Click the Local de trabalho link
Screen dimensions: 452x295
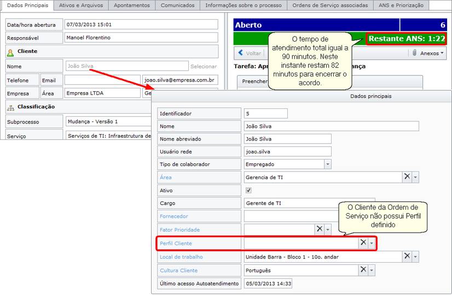(181, 257)
